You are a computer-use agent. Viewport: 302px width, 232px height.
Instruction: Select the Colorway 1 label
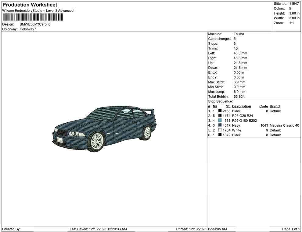(29, 29)
